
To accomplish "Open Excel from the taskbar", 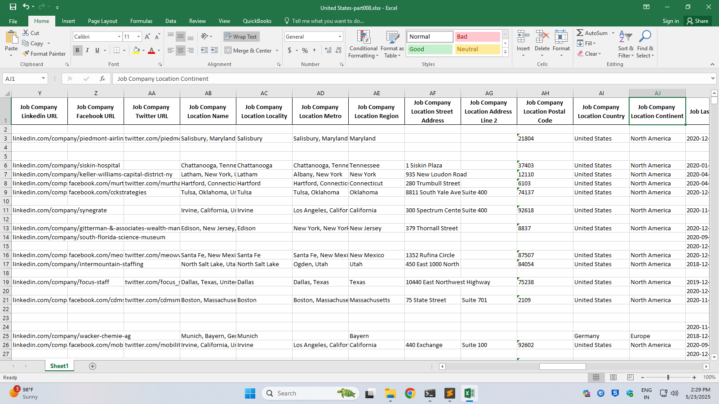I will [469, 394].
